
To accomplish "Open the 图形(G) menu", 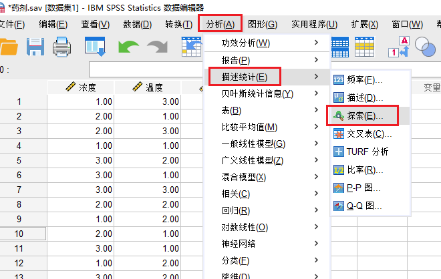I will [263, 25].
